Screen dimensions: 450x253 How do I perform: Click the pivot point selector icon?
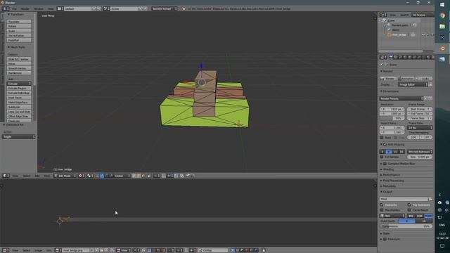tap(89, 176)
